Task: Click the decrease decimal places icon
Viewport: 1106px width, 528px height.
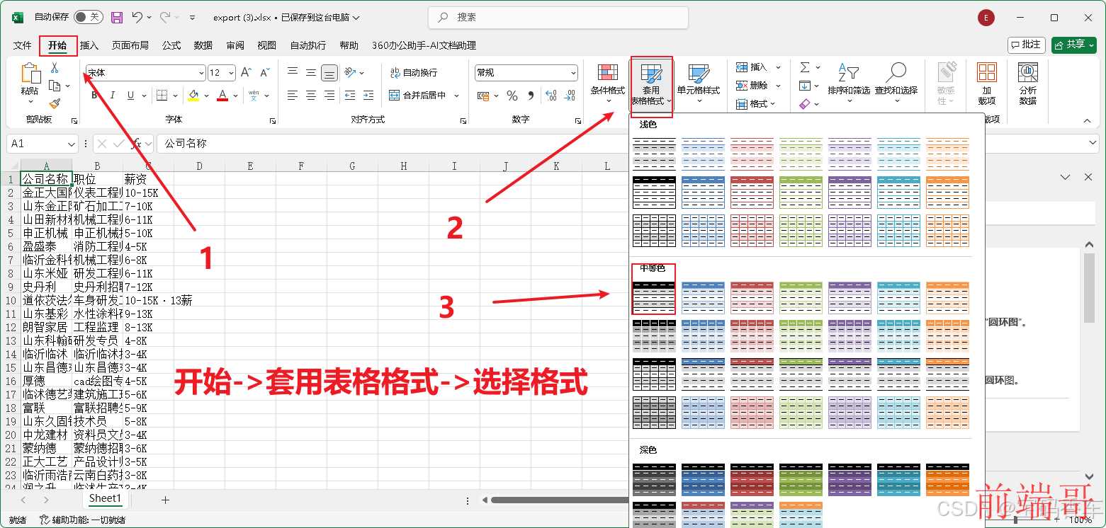Action: coord(570,96)
